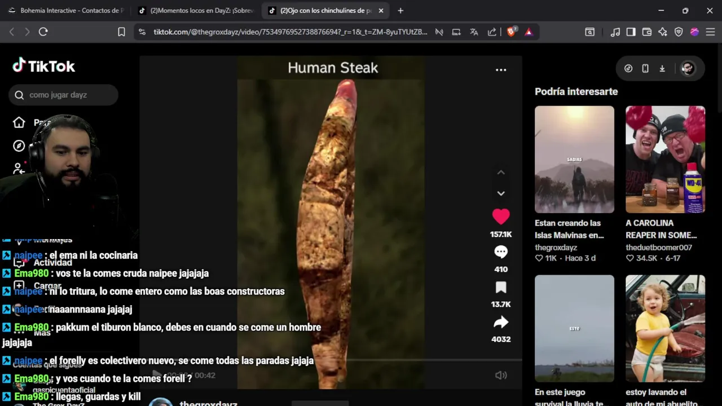Image resolution: width=722 pixels, height=406 pixels.
Task: Bookmark the video with the save icon
Action: 501,288
